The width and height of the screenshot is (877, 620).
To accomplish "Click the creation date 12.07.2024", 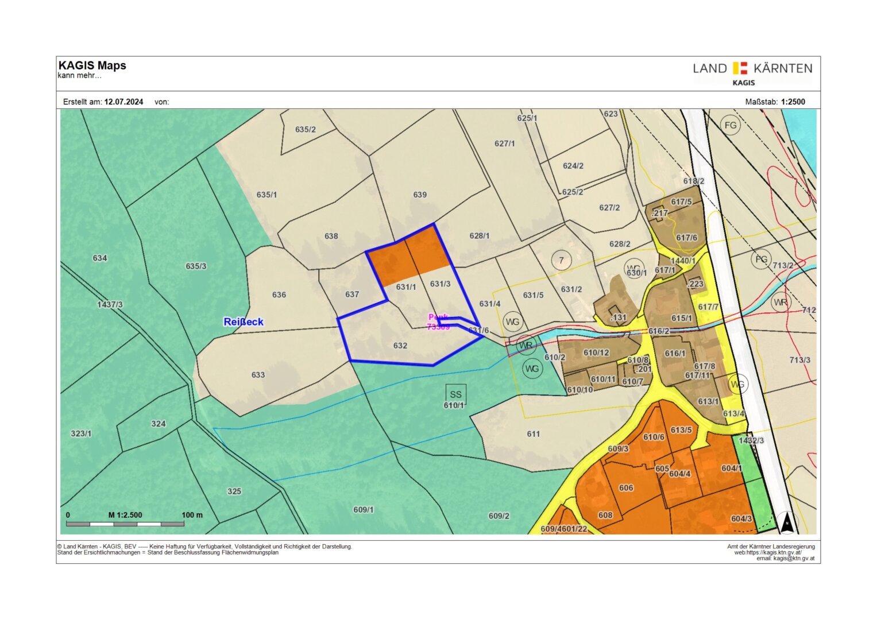I will (x=123, y=102).
